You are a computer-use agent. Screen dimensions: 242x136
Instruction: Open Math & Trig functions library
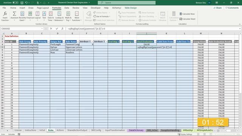coord(68,16)
